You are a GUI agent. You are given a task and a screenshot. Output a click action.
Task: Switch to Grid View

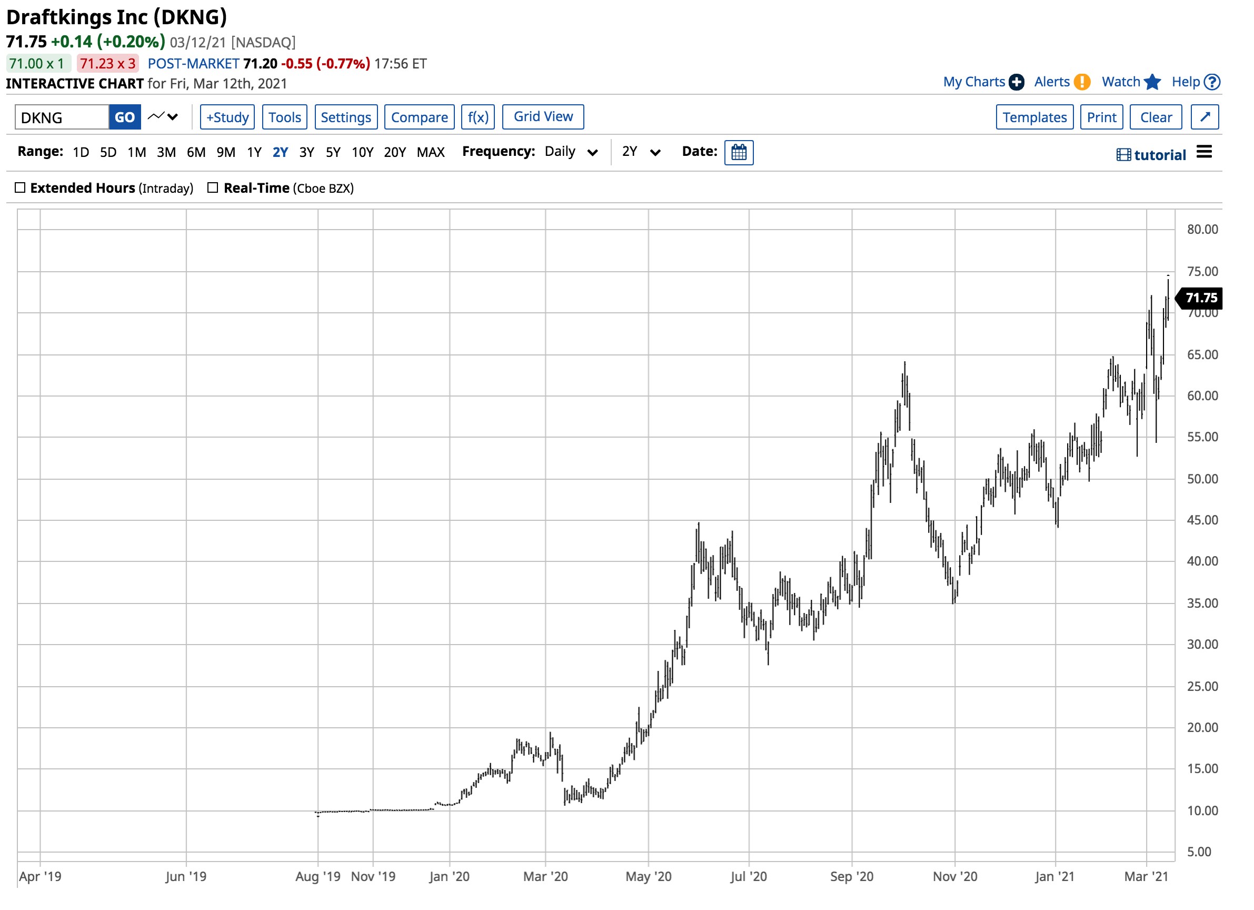(543, 117)
